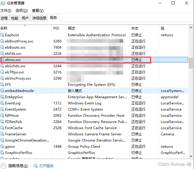Click the Eaphost service gear icon

(2, 35)
